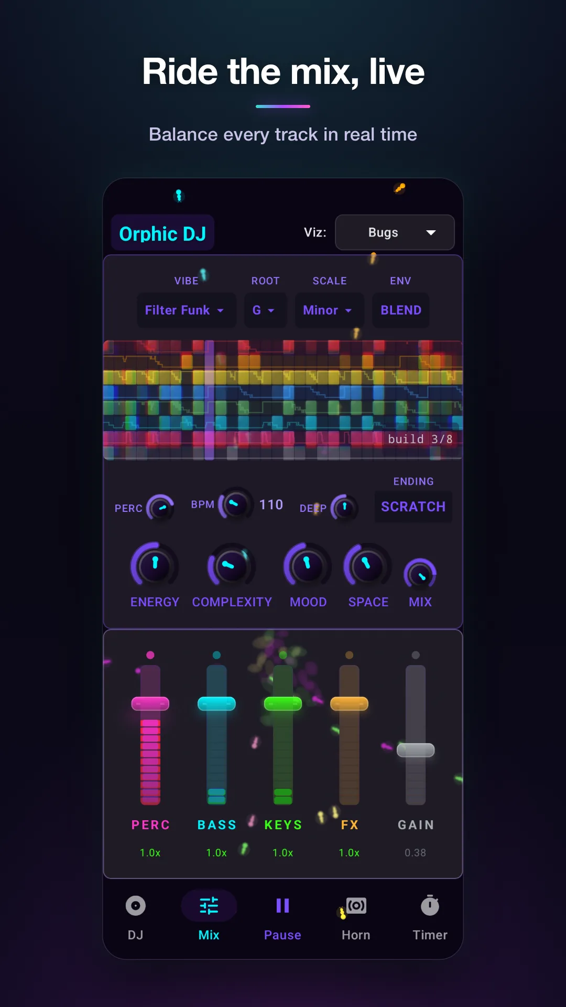Click the orange FX fader handle
This screenshot has height=1007, width=566.
[x=349, y=703]
